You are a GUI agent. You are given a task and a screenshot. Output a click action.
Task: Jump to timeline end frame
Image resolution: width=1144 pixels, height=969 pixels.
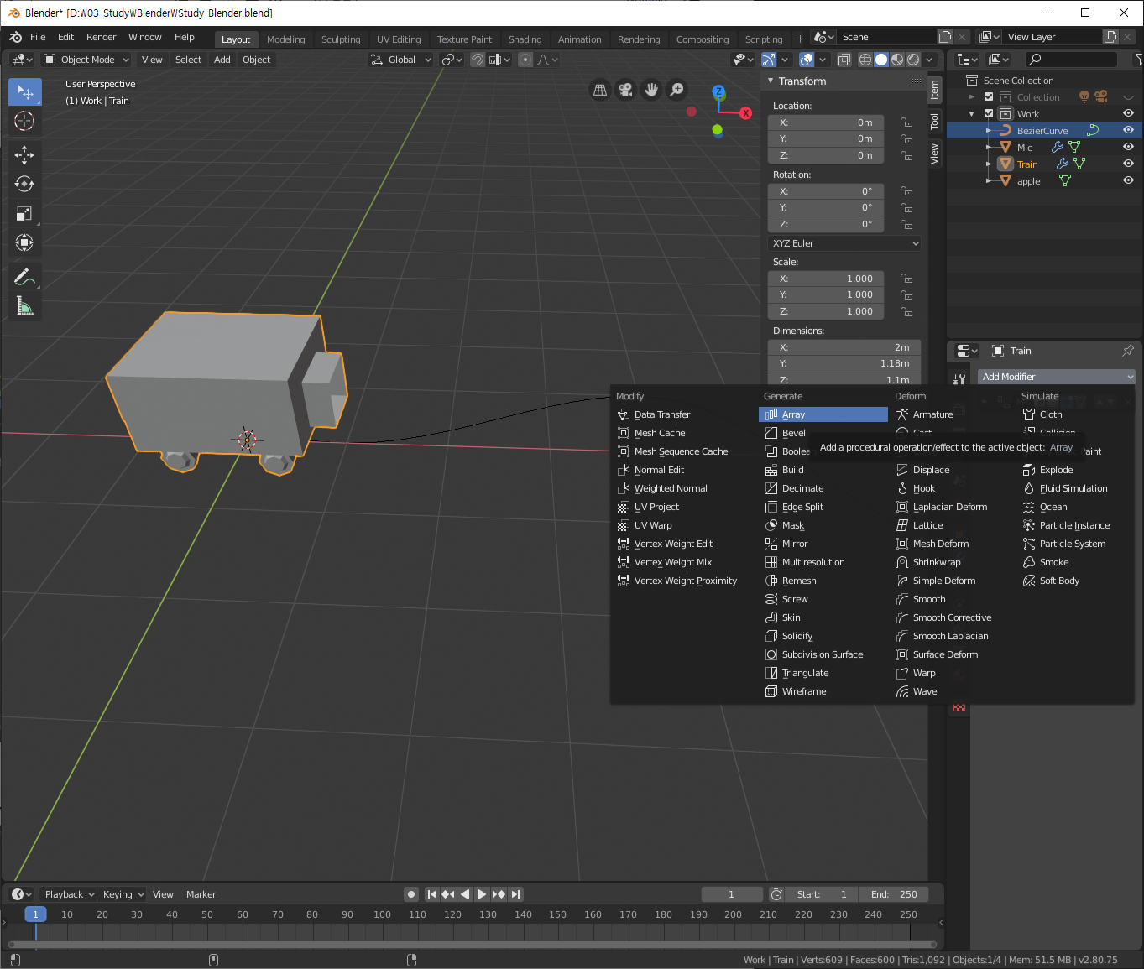(515, 894)
